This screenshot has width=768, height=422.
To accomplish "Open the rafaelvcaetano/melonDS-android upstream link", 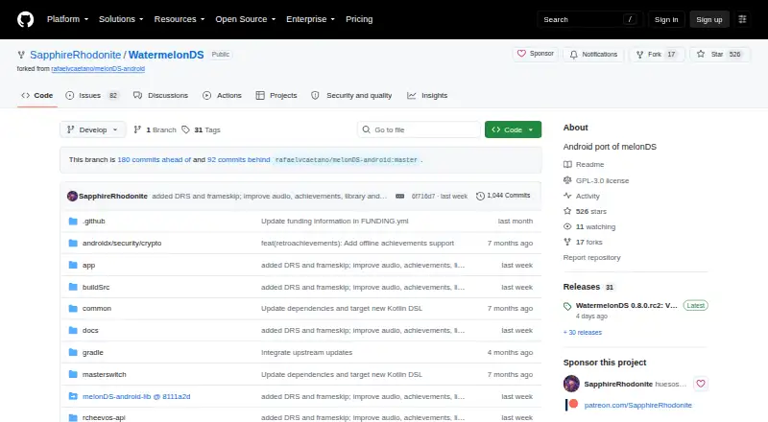I will point(98,69).
